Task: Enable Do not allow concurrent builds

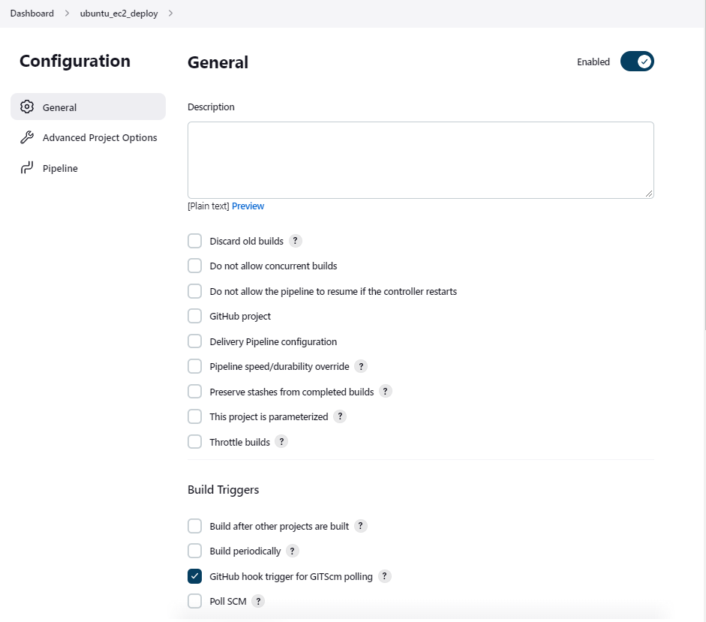Action: (x=194, y=266)
